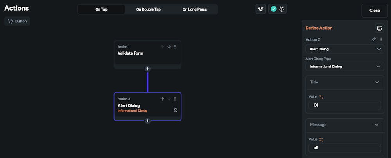
Task: Open the Informational Dialog type dropdown
Action: (x=344, y=66)
